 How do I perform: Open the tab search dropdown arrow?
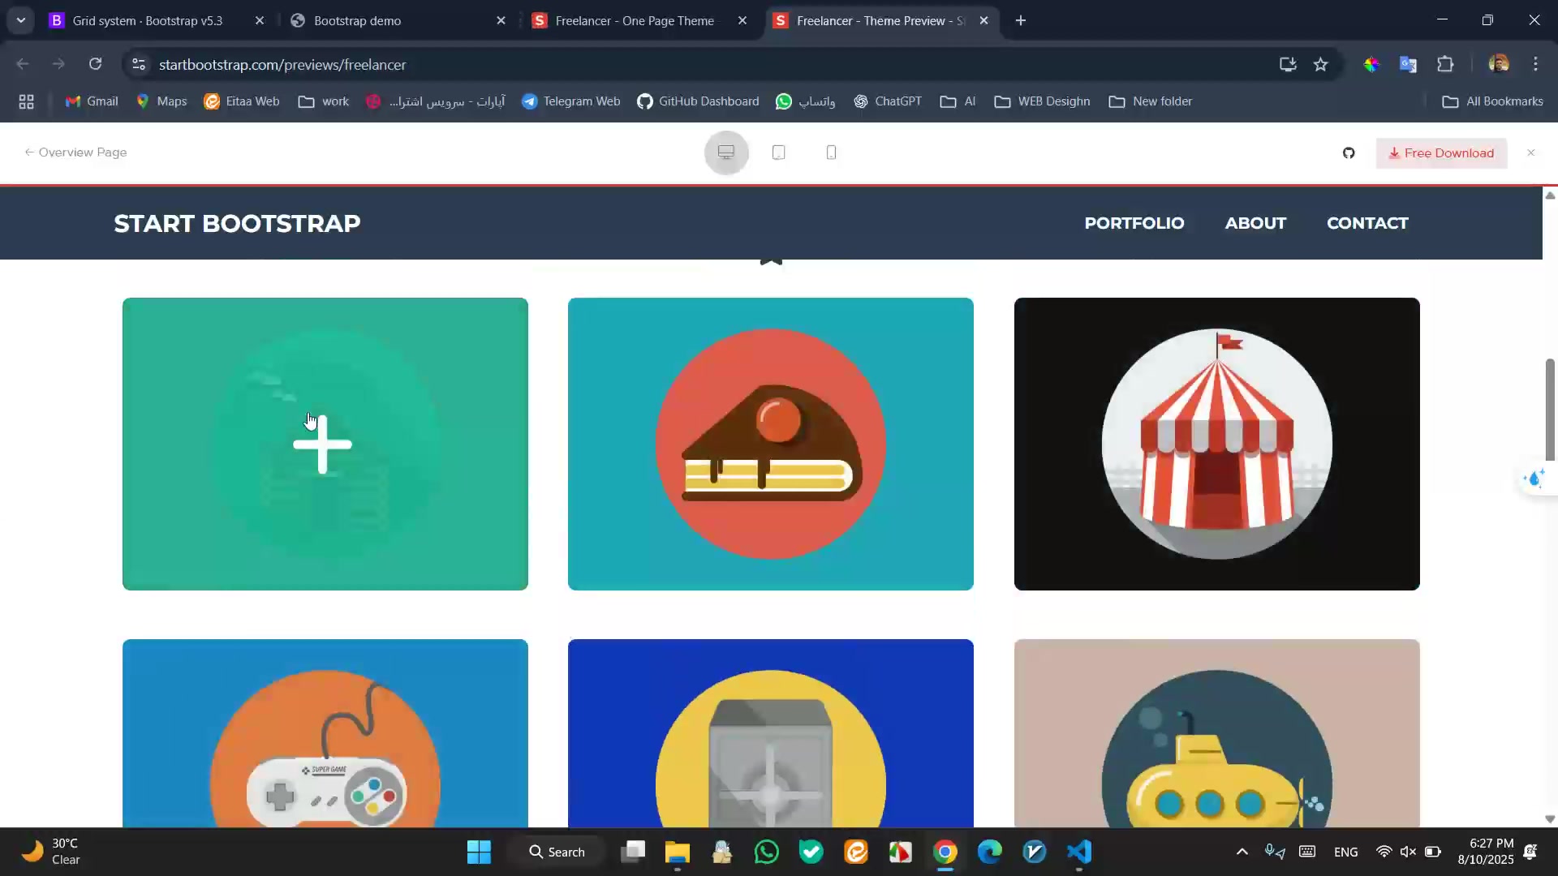[21, 20]
